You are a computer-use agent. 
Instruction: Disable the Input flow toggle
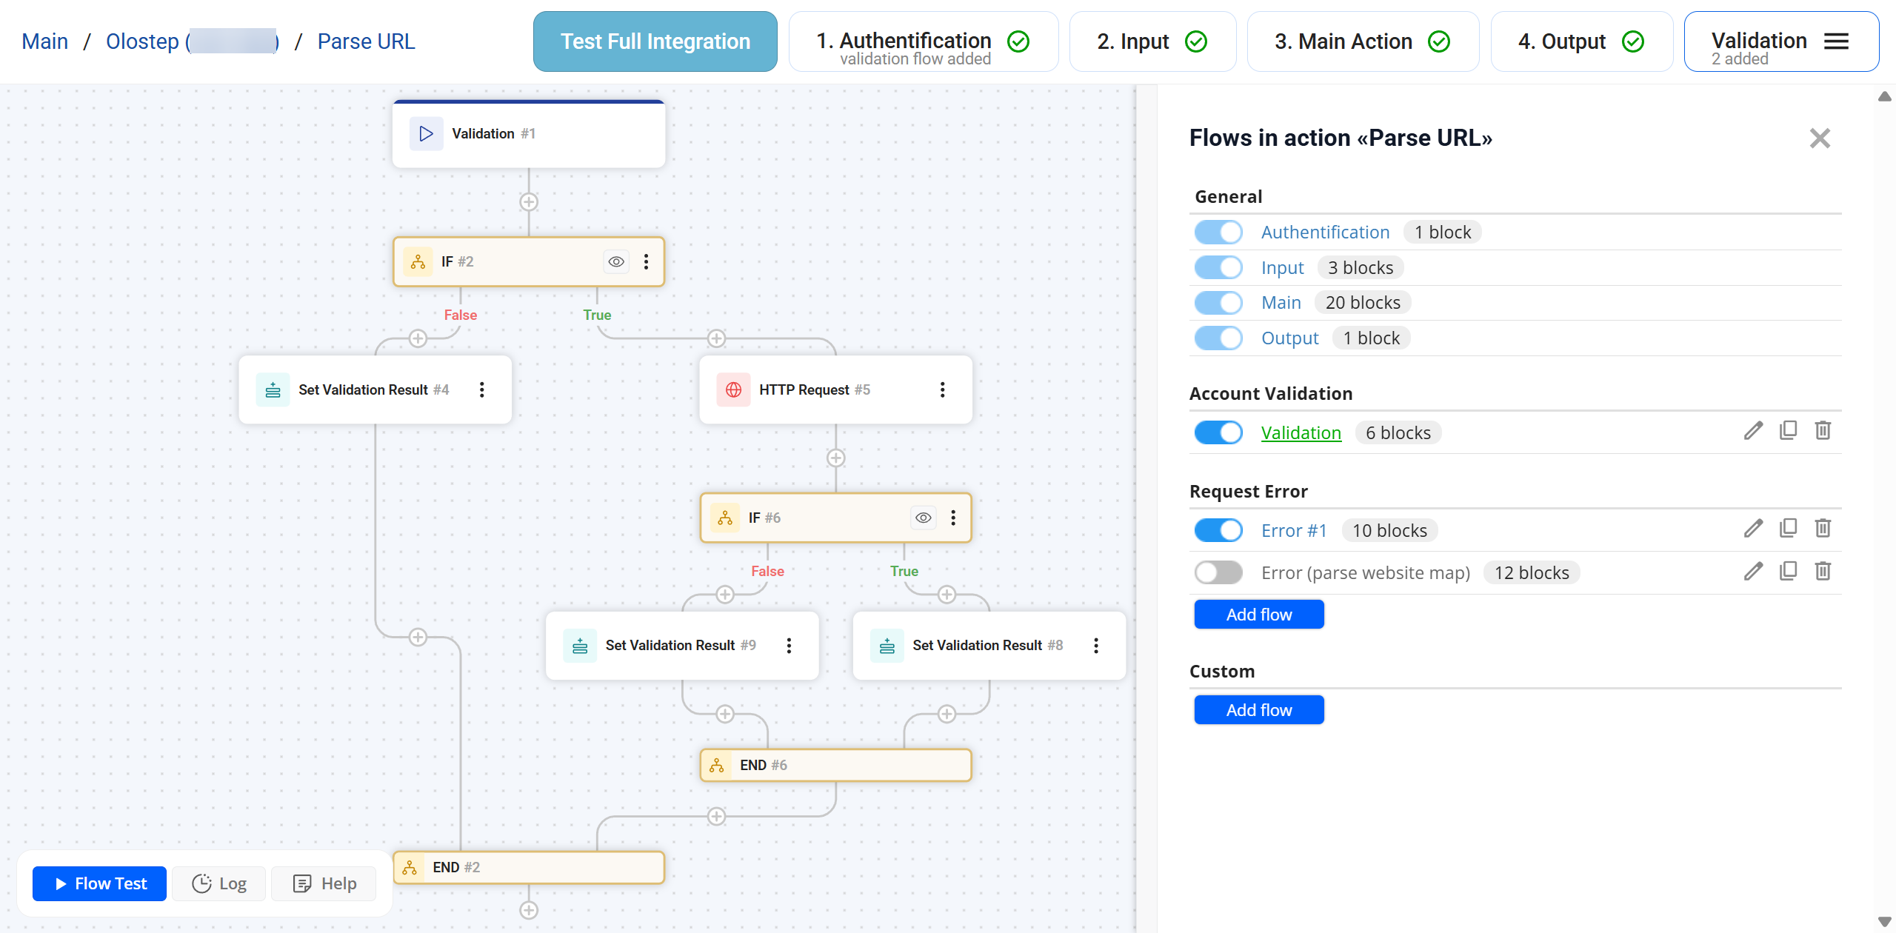[x=1218, y=267]
